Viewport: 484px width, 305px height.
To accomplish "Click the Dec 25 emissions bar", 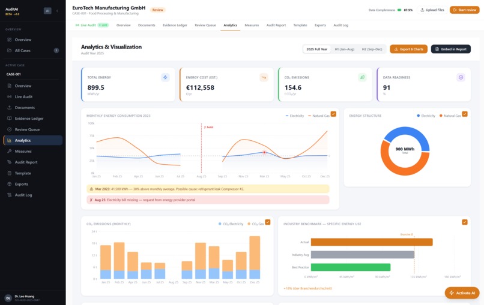I will 255,258.
